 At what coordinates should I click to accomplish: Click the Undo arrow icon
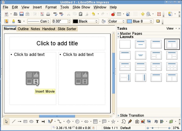pyautogui.click(x=93, y=14)
